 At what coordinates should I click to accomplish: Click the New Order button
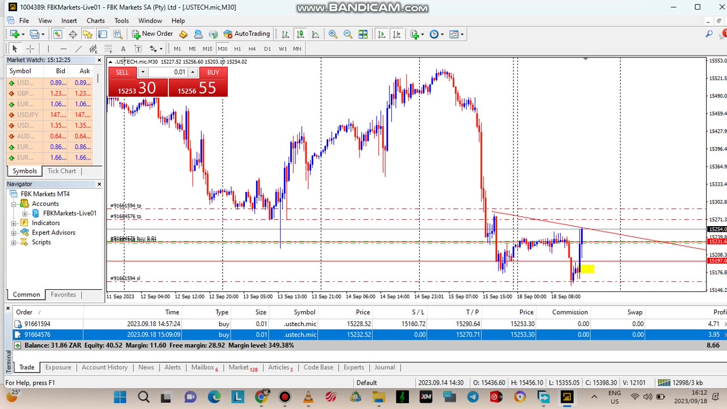(152, 34)
